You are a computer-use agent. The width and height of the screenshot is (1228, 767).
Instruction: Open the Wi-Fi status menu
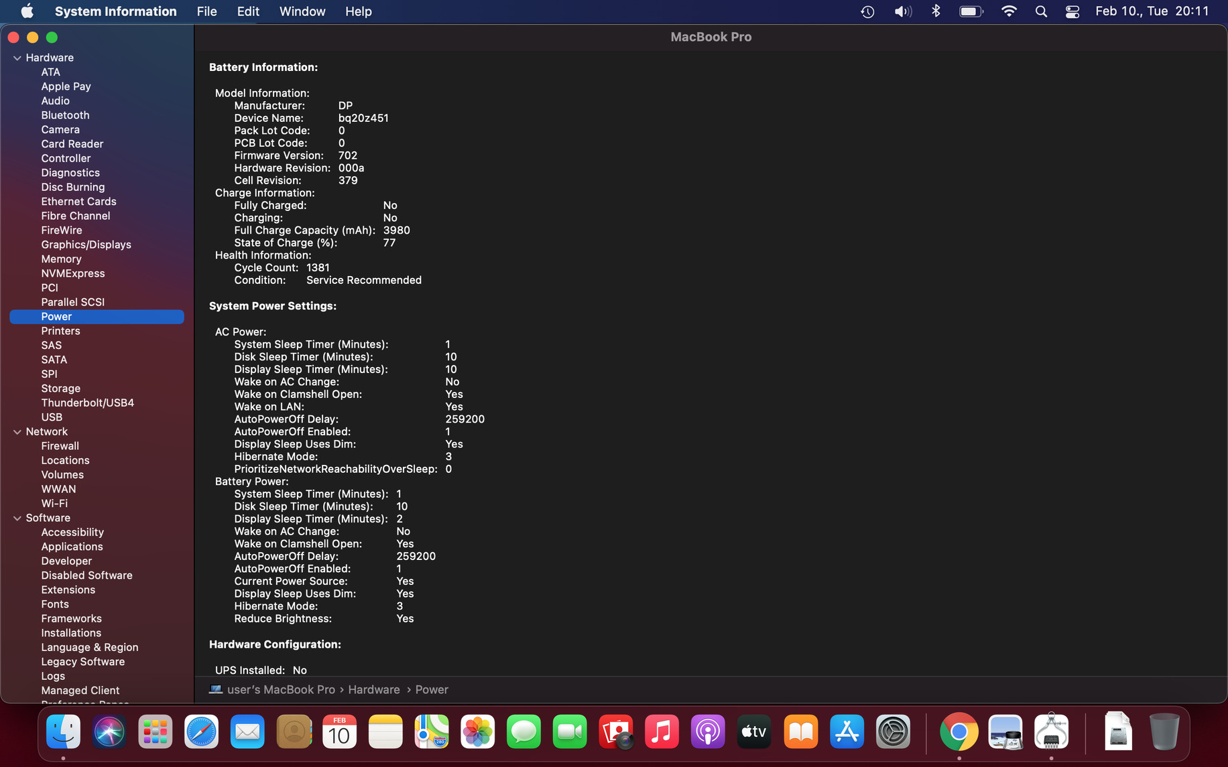tap(1008, 11)
